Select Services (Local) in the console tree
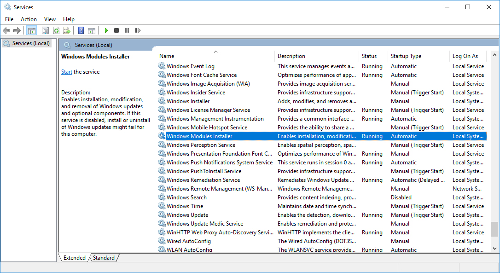 click(27, 43)
